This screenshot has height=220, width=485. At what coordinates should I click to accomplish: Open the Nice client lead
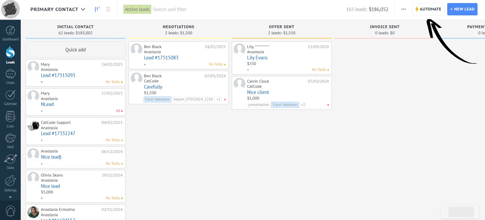(x=258, y=92)
